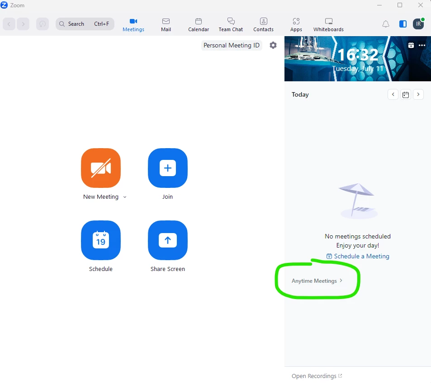
Task: Open the Whiteboards tab
Action: 328,25
